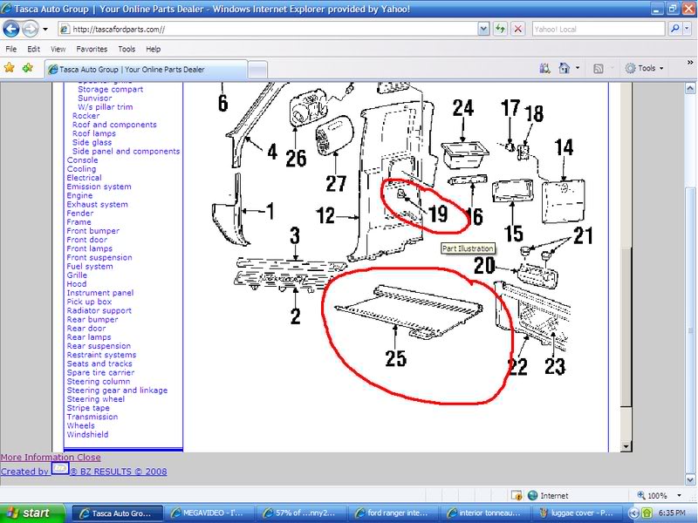The width and height of the screenshot is (698, 523).
Task: Open the Roof lamps link
Action: click(x=94, y=133)
